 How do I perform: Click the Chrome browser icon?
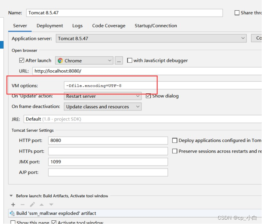[x=60, y=61]
